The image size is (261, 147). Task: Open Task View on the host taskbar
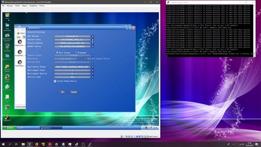pos(16,144)
